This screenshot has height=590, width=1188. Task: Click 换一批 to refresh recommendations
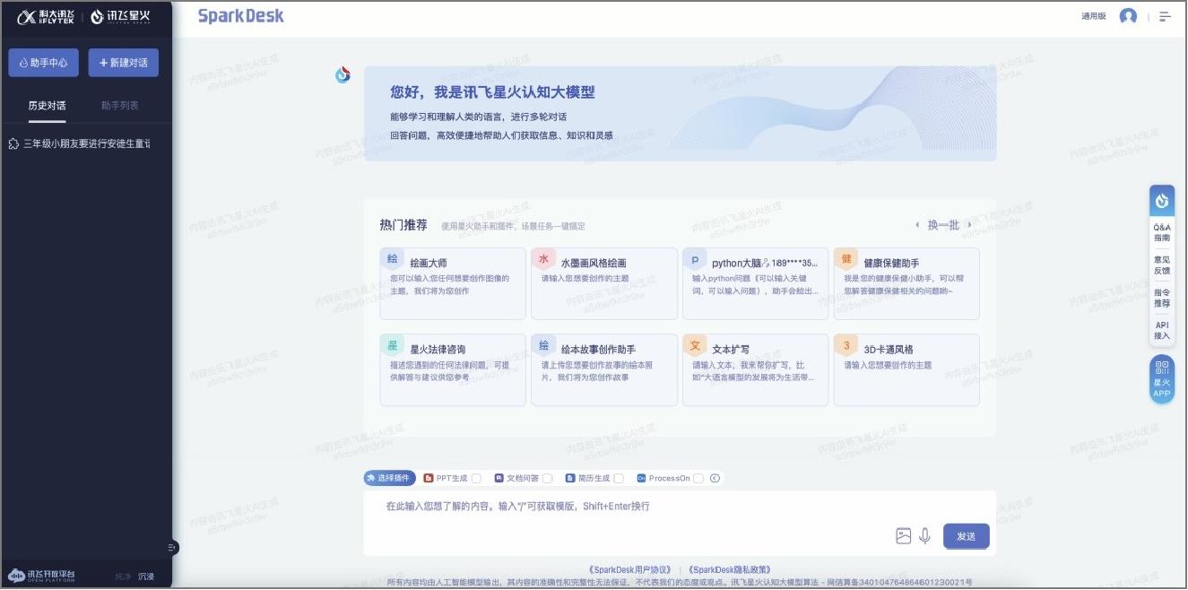[x=943, y=225]
